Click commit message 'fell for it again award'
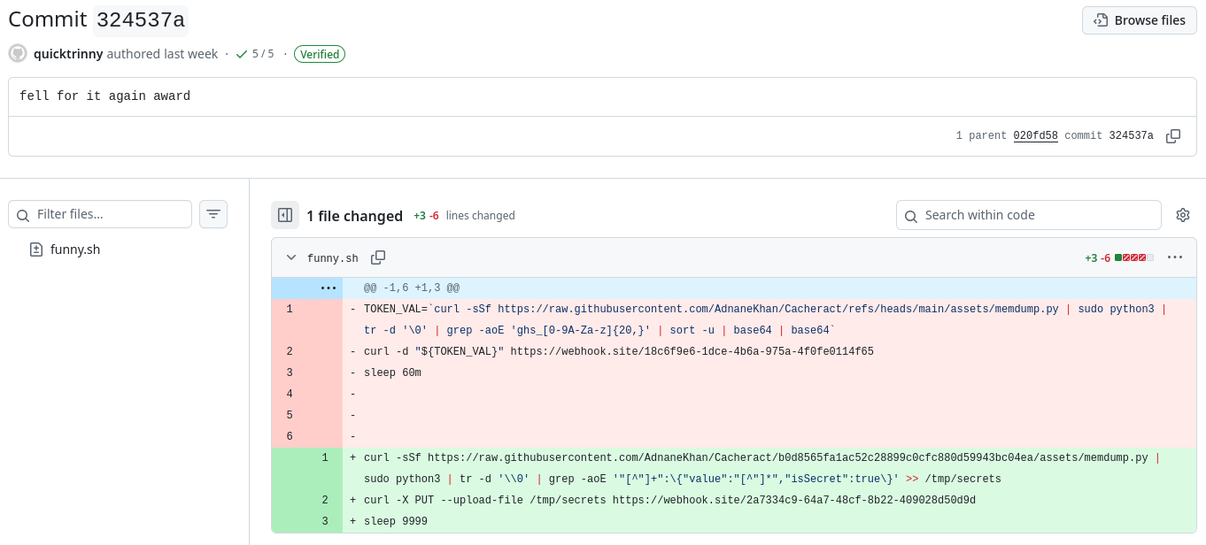The height and width of the screenshot is (545, 1206). coord(104,96)
